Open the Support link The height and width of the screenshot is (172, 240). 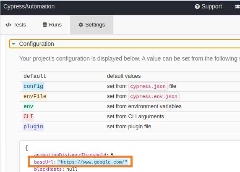click(208, 6)
